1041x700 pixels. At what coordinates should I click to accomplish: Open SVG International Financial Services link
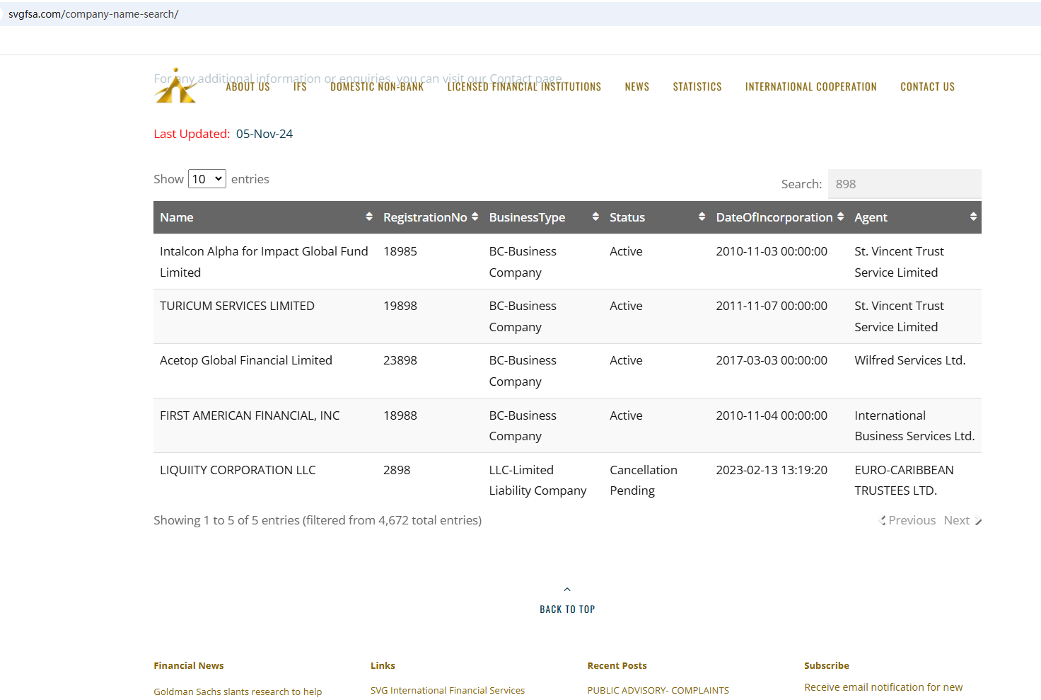tap(448, 690)
